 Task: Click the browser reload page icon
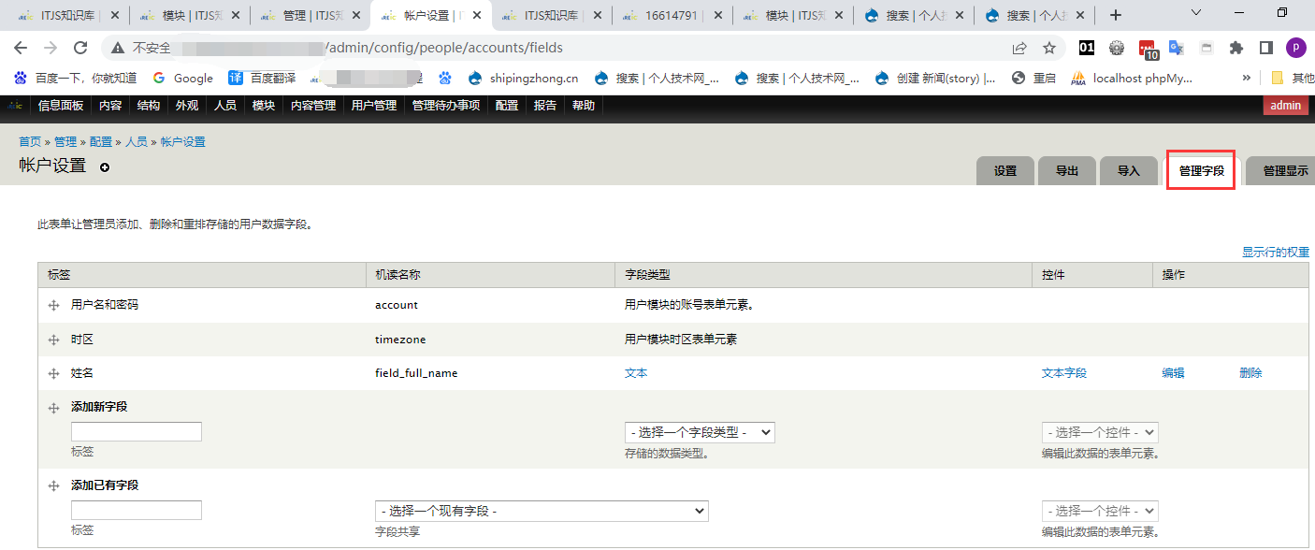(x=80, y=48)
